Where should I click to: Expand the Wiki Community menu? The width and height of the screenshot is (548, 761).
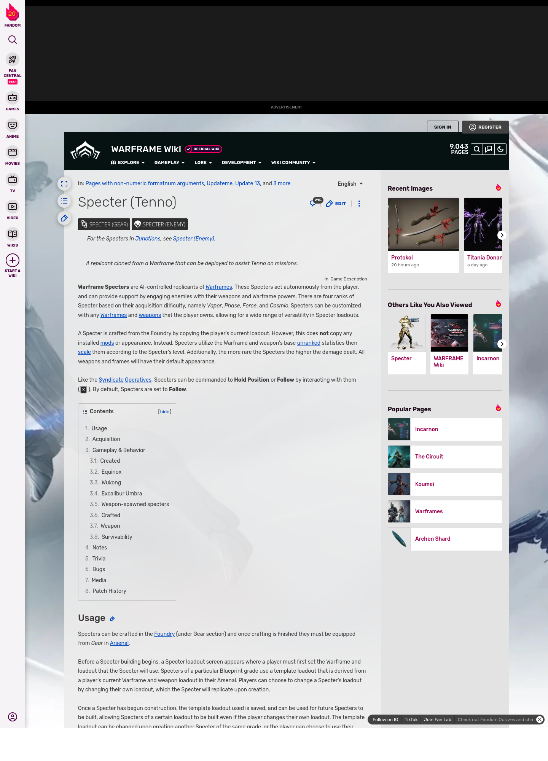293,162
